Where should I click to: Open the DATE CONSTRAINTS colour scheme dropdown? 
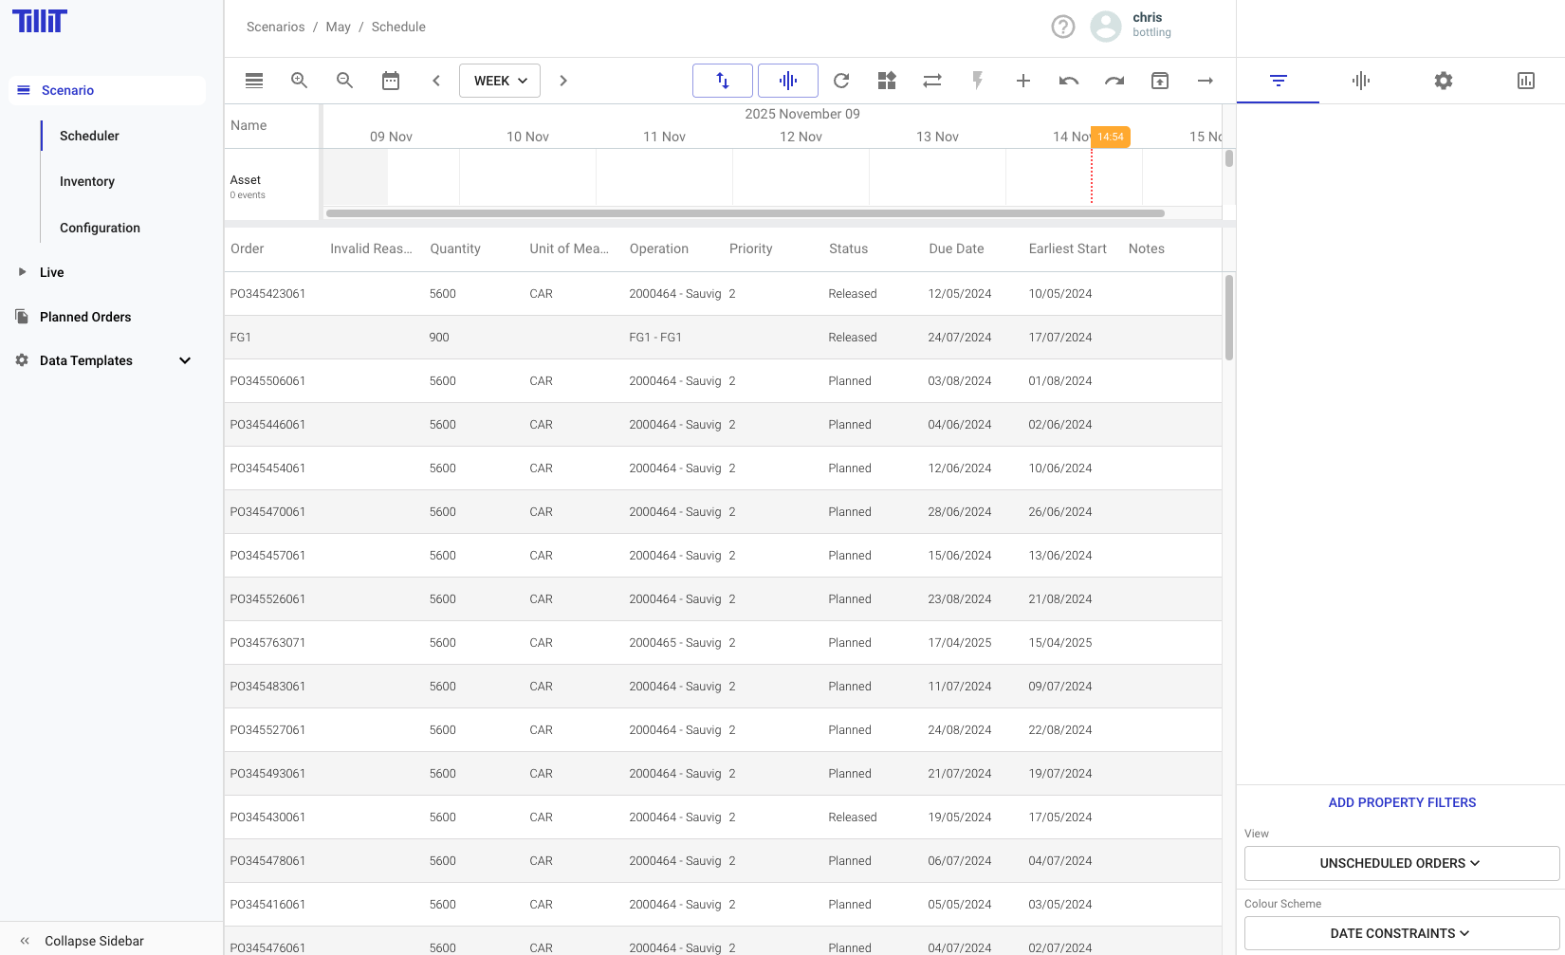point(1402,933)
